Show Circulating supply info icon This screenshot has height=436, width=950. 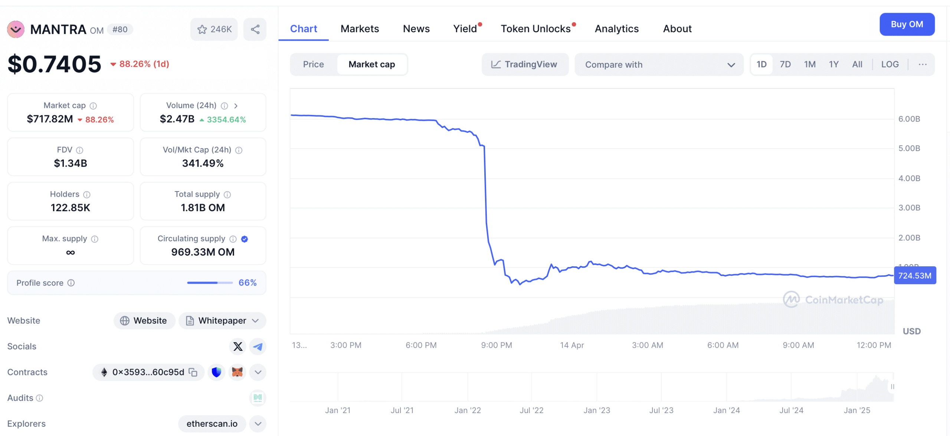(x=233, y=239)
